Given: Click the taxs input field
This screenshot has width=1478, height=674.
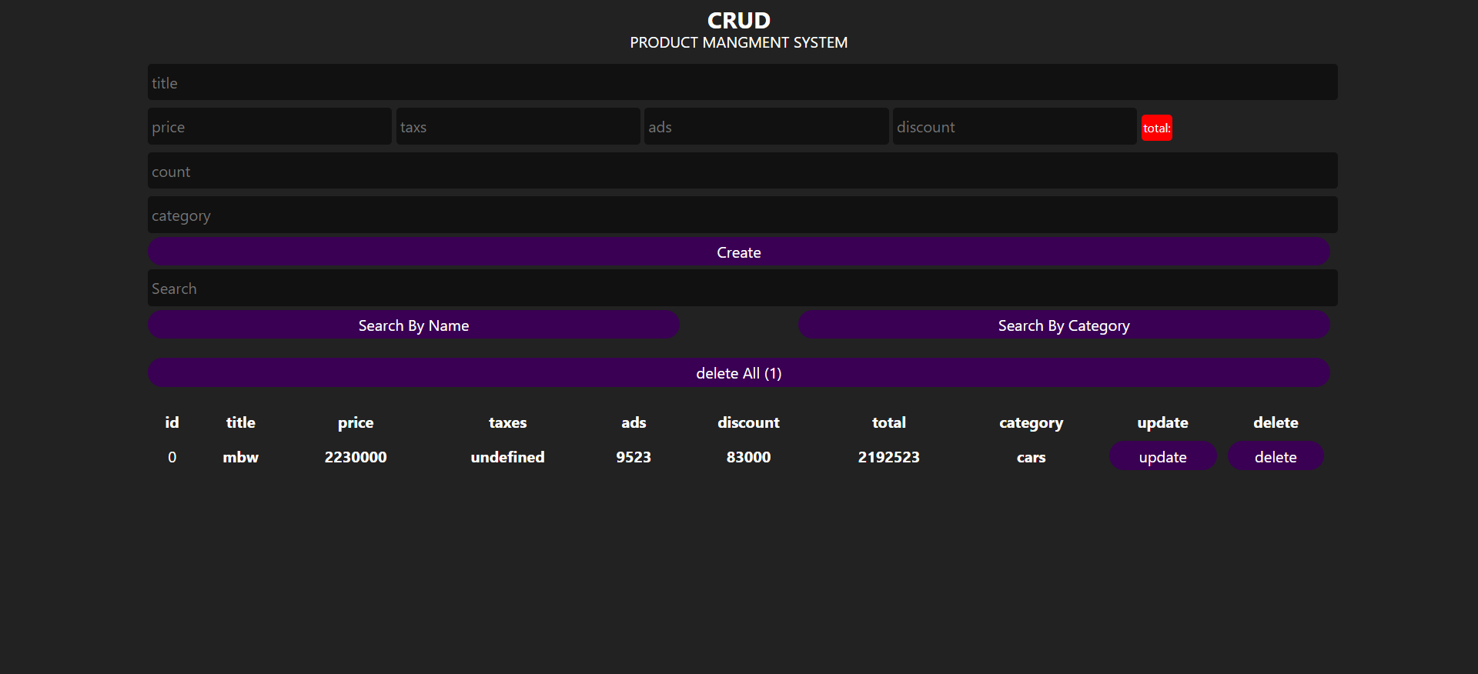Looking at the screenshot, I should 518,127.
